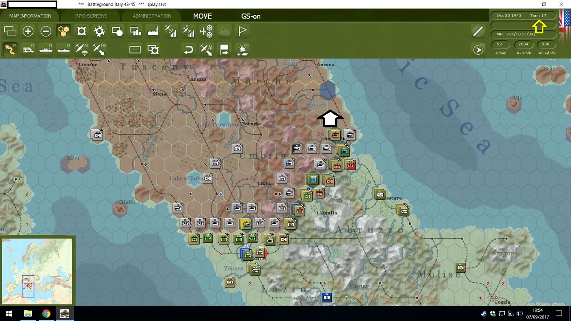Image resolution: width=571 pixels, height=321 pixels.
Task: Open Chrome from the taskbar
Action: tap(46, 314)
